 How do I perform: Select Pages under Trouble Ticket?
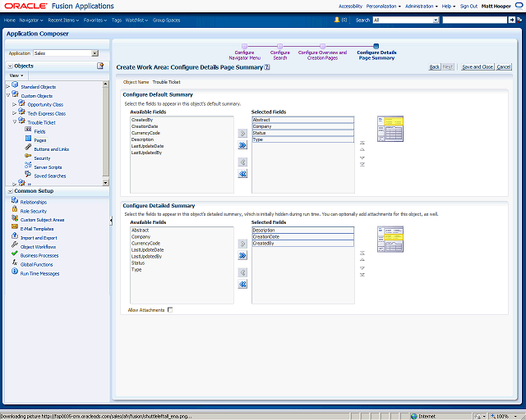coord(40,140)
